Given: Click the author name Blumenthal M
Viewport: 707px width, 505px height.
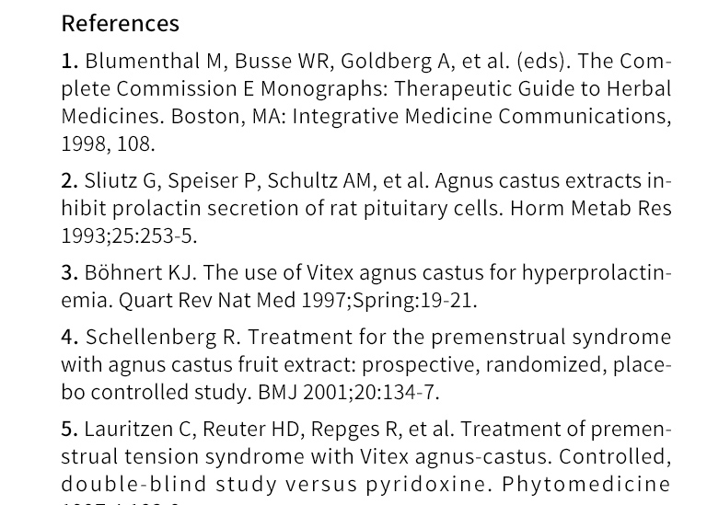Looking at the screenshot, I should pos(154,62).
